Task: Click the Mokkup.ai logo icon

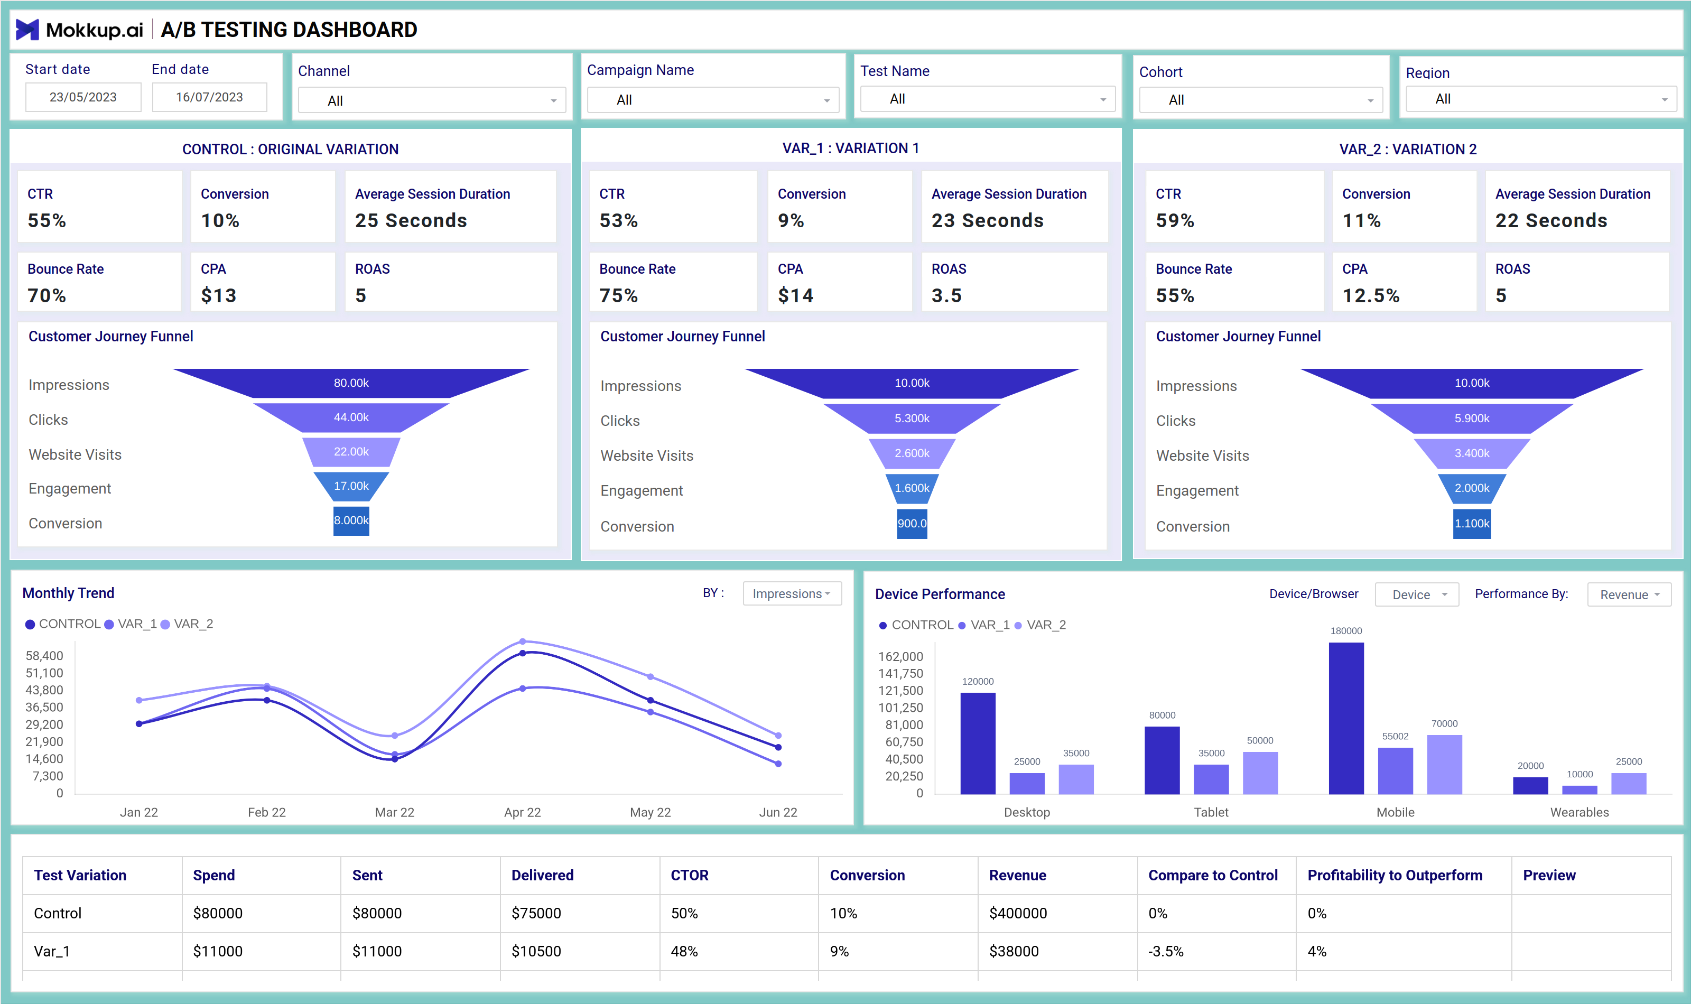Action: tap(27, 30)
